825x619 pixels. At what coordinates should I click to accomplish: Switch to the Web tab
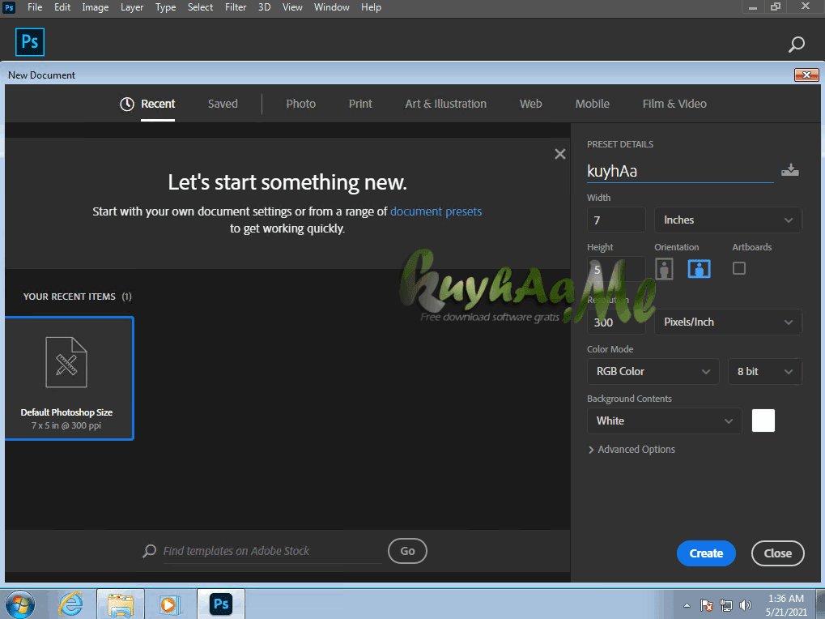click(x=531, y=105)
